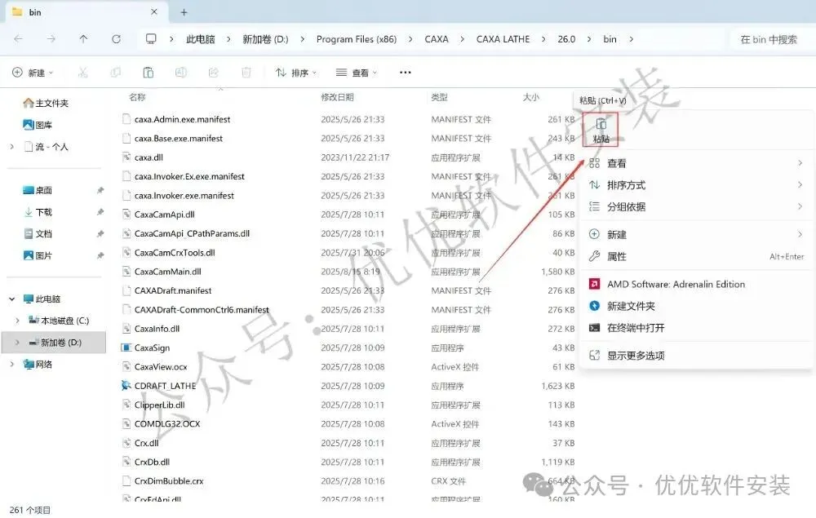This screenshot has width=816, height=518.
Task: Expand the 新加卷 (D:) node
Action: pos(17,343)
